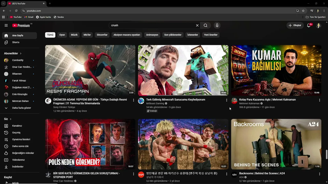
Task: Open the Geçmiş history page
Action: pos(19,133)
